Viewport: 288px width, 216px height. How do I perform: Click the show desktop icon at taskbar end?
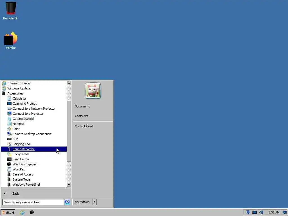tap(285, 213)
